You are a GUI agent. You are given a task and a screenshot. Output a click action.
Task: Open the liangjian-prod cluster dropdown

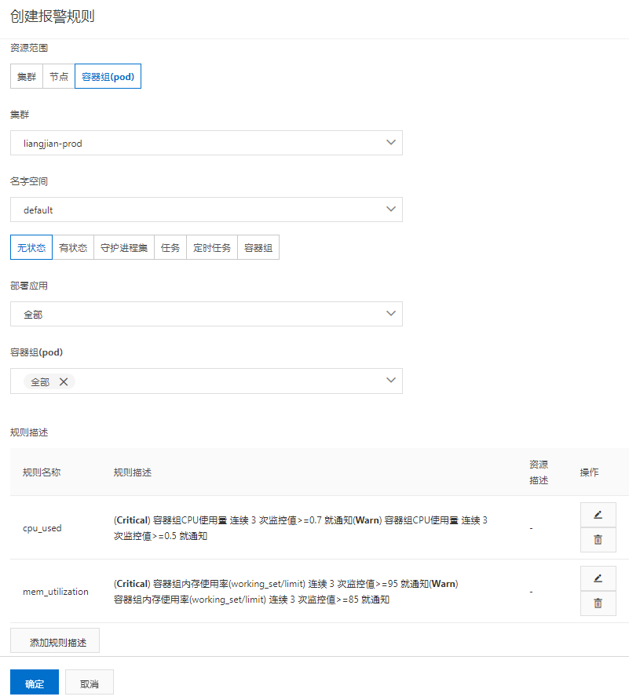207,143
